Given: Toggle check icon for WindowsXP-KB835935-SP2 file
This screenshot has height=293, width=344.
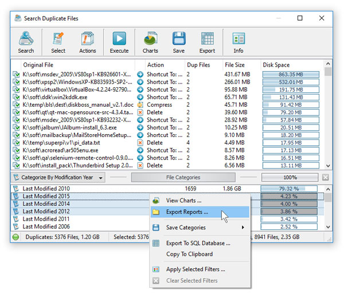Looking at the screenshot, I should 16,82.
